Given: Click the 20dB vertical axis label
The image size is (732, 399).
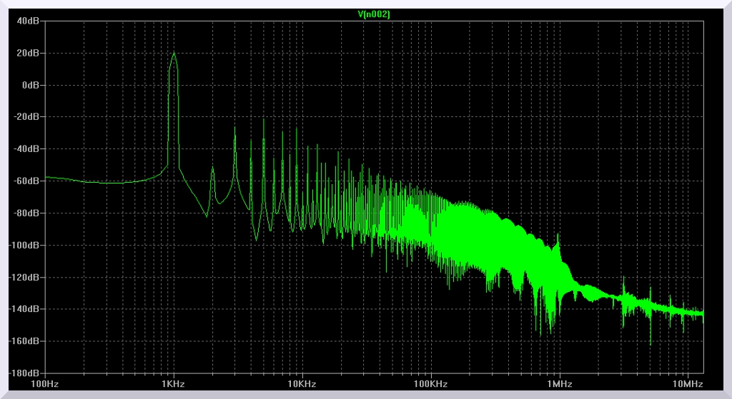Looking at the screenshot, I should (x=29, y=53).
